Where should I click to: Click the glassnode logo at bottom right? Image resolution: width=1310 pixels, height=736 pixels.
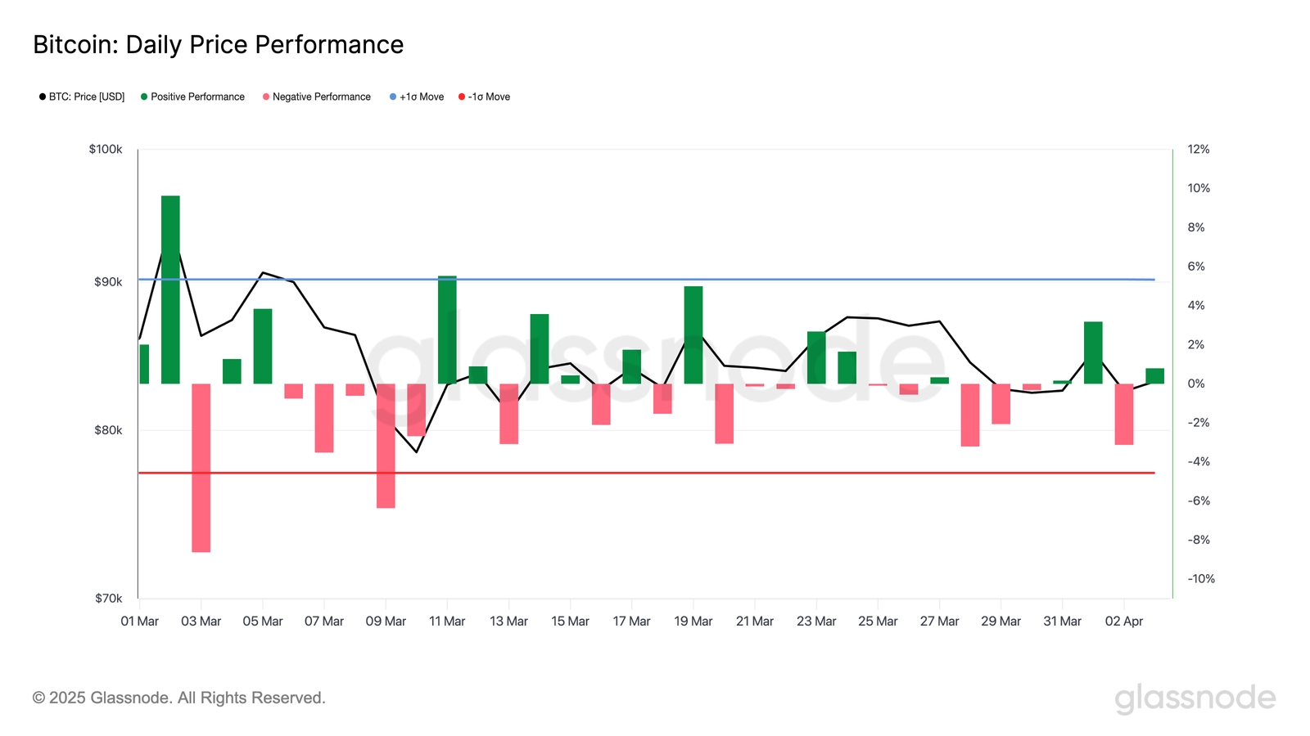click(x=1195, y=698)
